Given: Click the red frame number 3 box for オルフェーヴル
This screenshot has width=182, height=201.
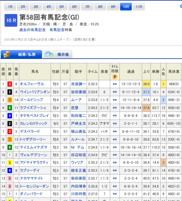Looking at the screenshot, I should coord(10,84).
